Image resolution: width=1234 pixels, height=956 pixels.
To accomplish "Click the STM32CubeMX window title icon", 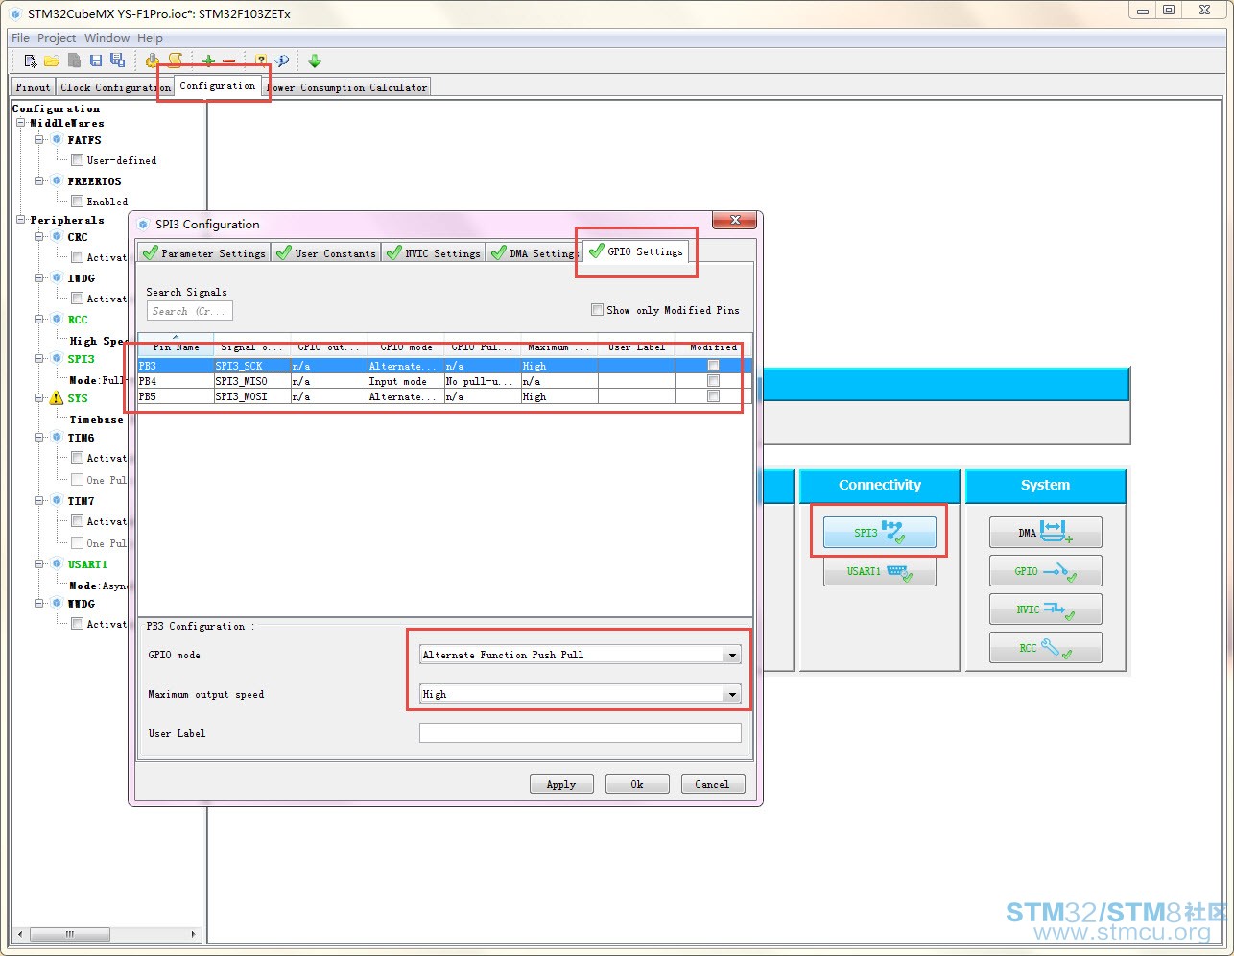I will tap(14, 13).
